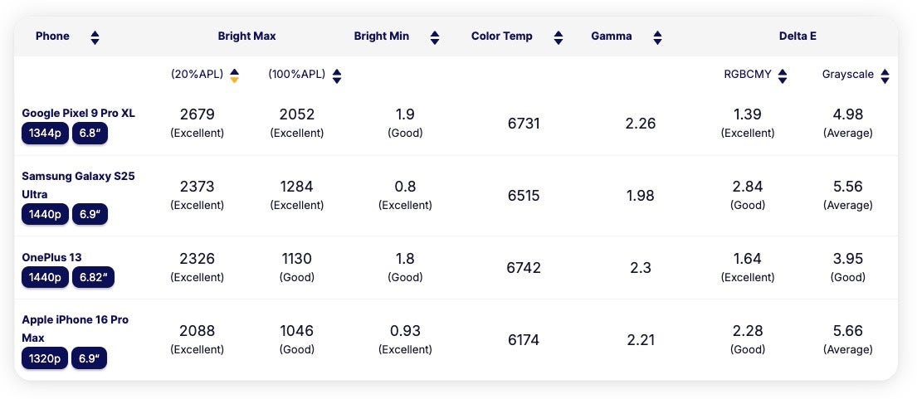Select the 6742 color temp value

(524, 268)
